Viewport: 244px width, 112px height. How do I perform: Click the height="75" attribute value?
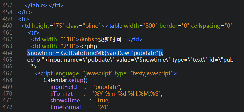click(x=48, y=26)
